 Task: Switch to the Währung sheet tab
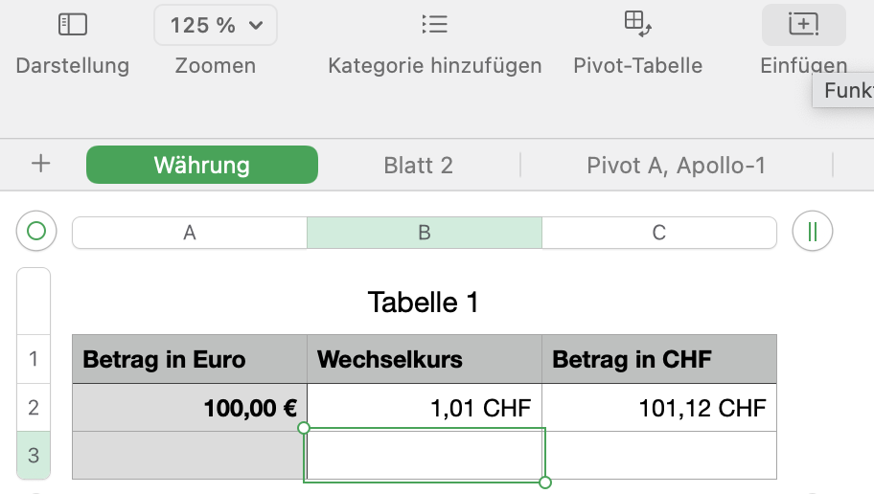[201, 165]
